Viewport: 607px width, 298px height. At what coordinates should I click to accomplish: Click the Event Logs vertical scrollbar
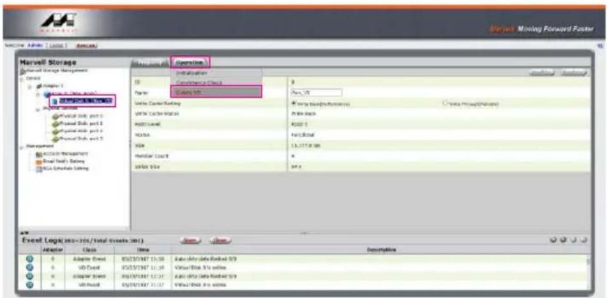point(588,272)
